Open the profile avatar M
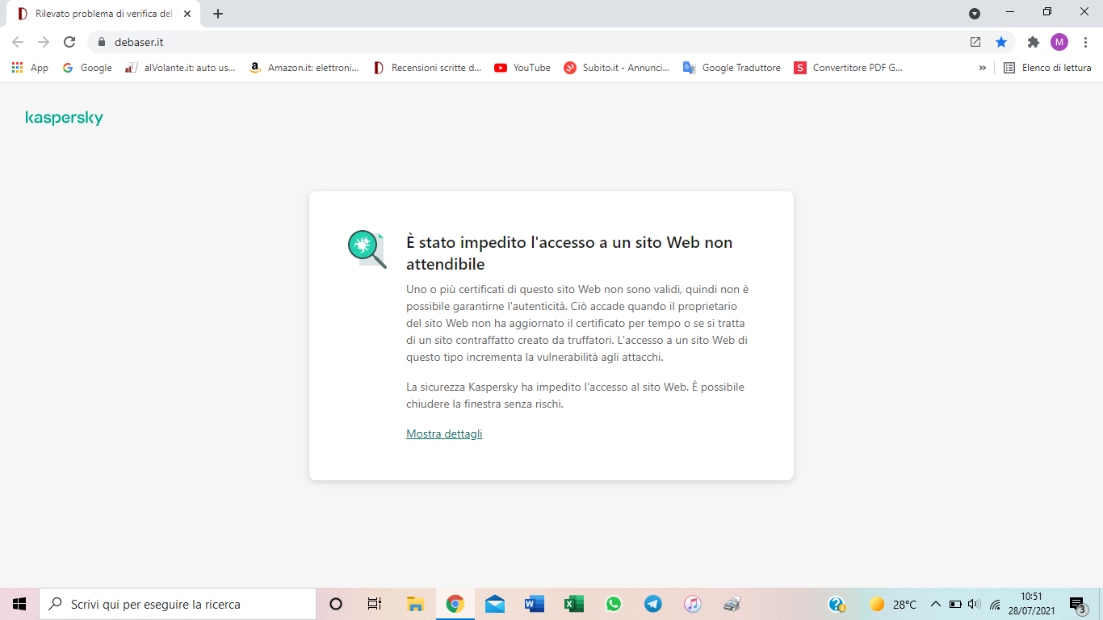The image size is (1103, 620). click(1059, 42)
